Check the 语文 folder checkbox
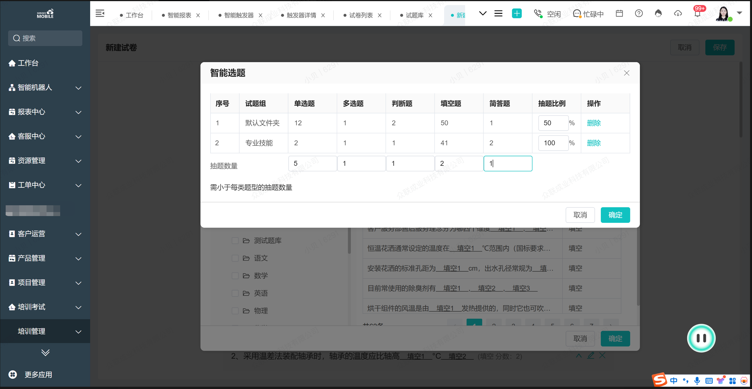This screenshot has height=389, width=752. point(235,258)
